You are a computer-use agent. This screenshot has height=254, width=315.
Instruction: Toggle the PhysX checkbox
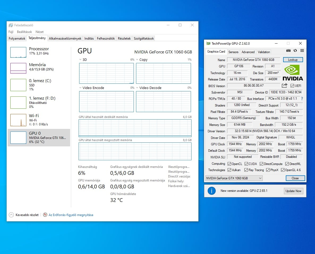pos(268,170)
